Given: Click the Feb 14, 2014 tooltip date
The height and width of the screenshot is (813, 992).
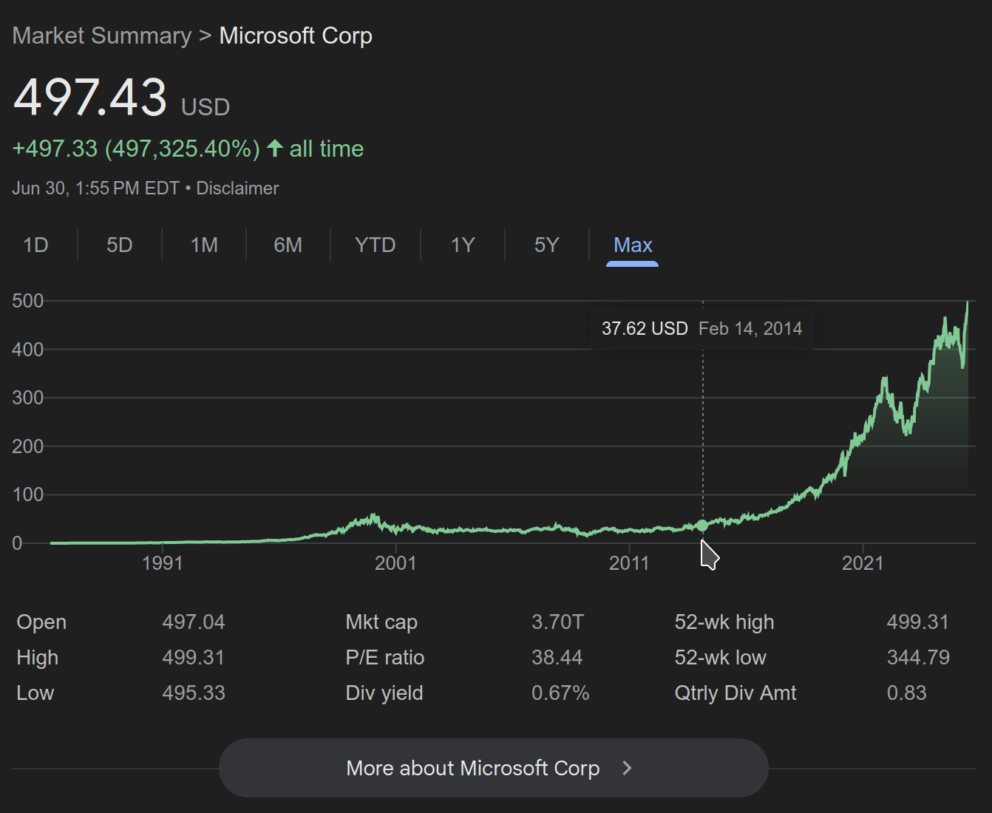Looking at the screenshot, I should click(750, 328).
